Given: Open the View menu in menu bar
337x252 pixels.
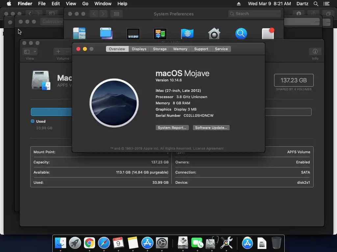Looking at the screenshot, I should [x=71, y=4].
